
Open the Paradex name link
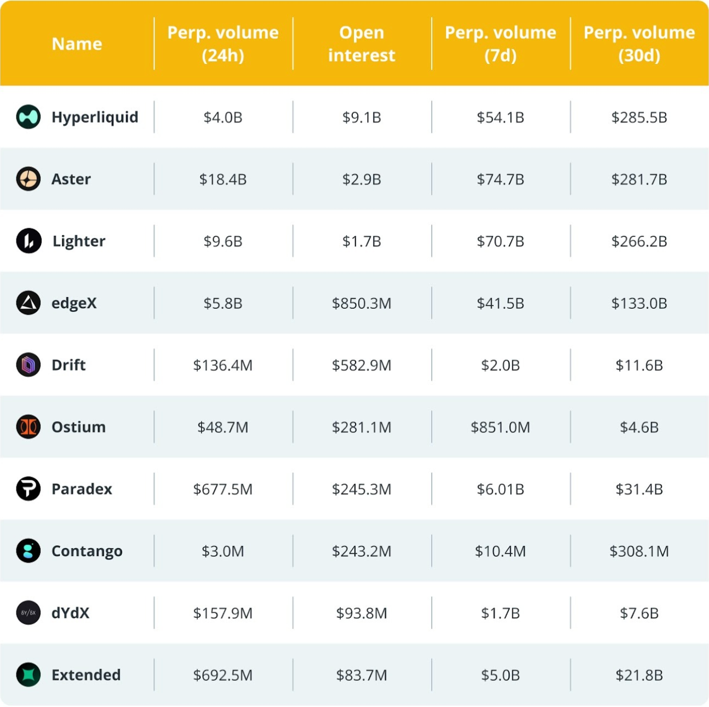point(82,489)
